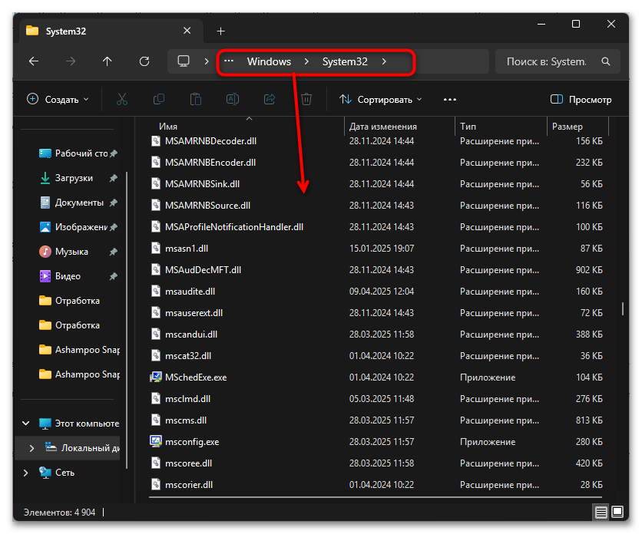Unpin Загрузки using its pin icon

point(114,178)
